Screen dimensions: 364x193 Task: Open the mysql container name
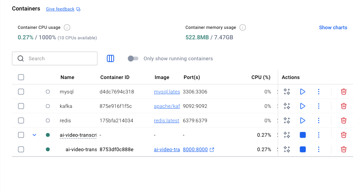click(67, 92)
